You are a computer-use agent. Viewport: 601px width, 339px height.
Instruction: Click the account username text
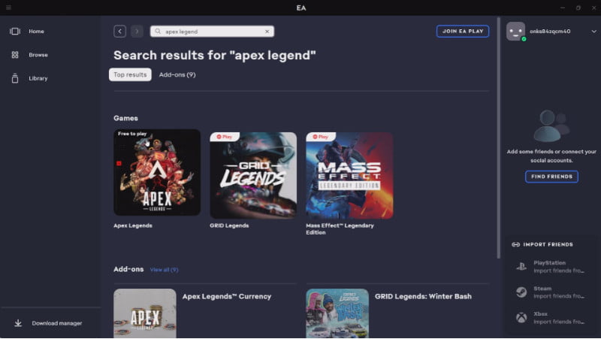[550, 32]
